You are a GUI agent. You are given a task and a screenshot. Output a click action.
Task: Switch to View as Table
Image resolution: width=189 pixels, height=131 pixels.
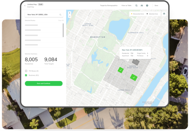pos(126,6)
